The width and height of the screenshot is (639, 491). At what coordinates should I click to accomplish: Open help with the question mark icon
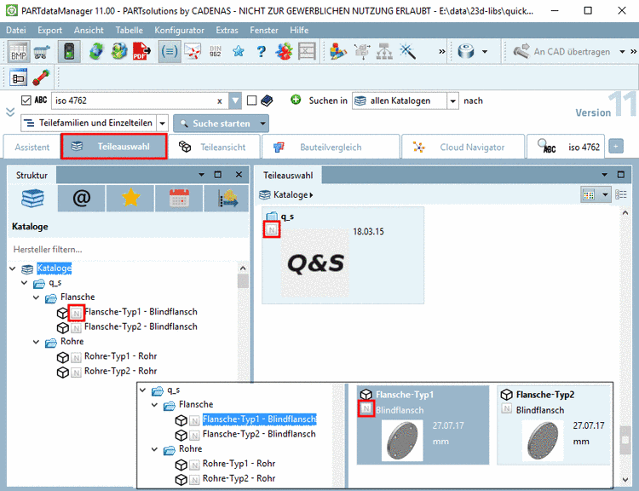[x=262, y=52]
